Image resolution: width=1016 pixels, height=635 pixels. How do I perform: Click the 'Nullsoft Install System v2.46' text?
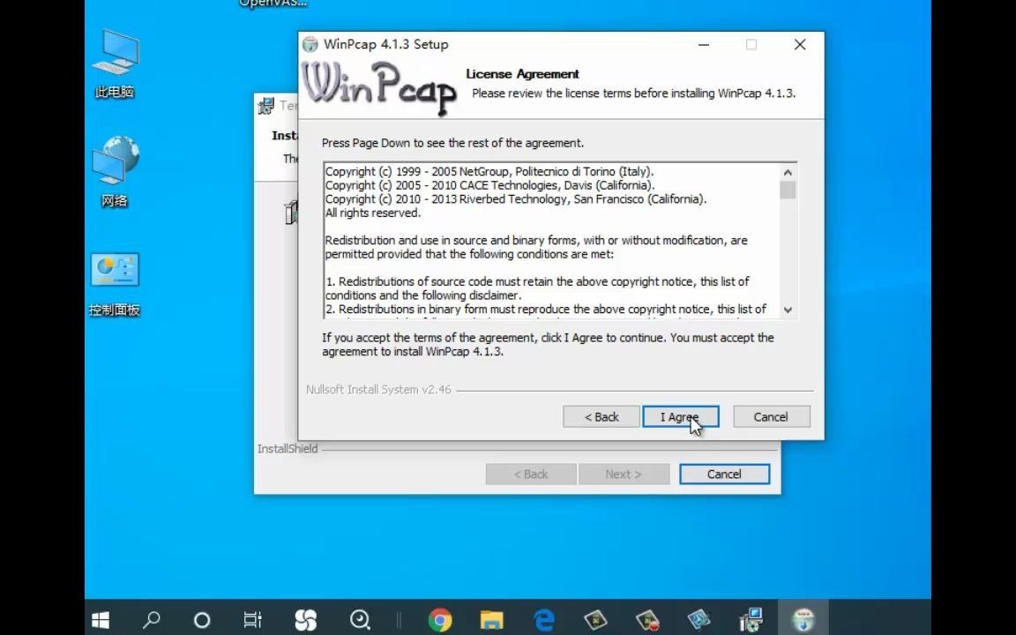(378, 390)
